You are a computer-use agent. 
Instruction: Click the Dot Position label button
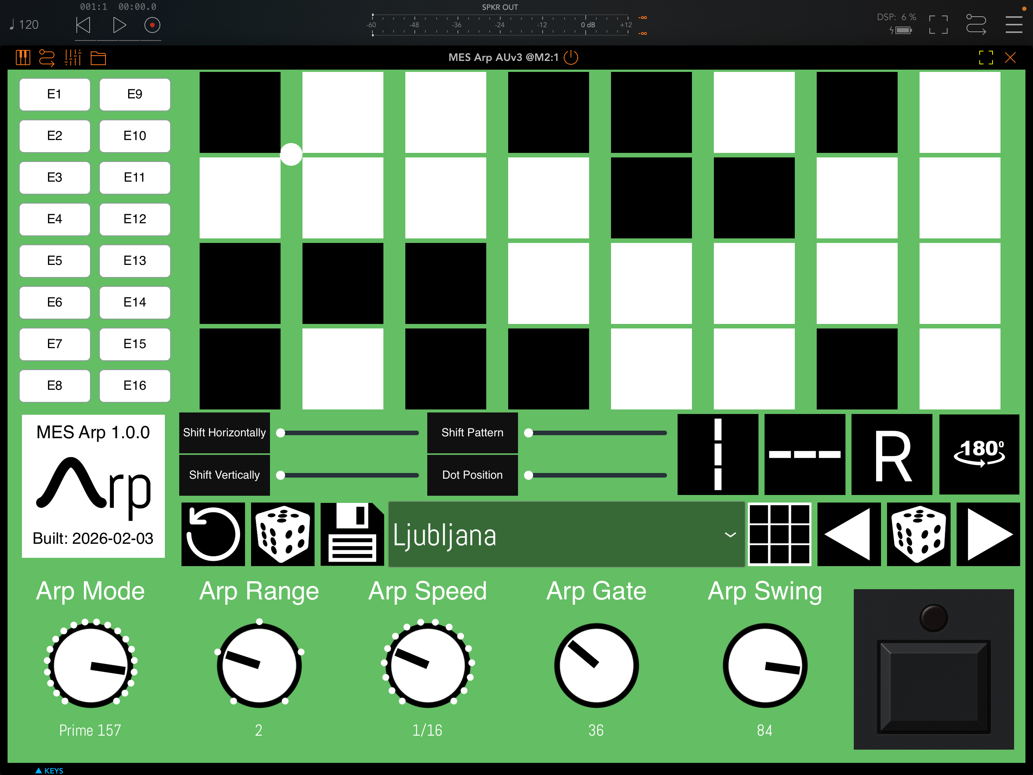473,475
